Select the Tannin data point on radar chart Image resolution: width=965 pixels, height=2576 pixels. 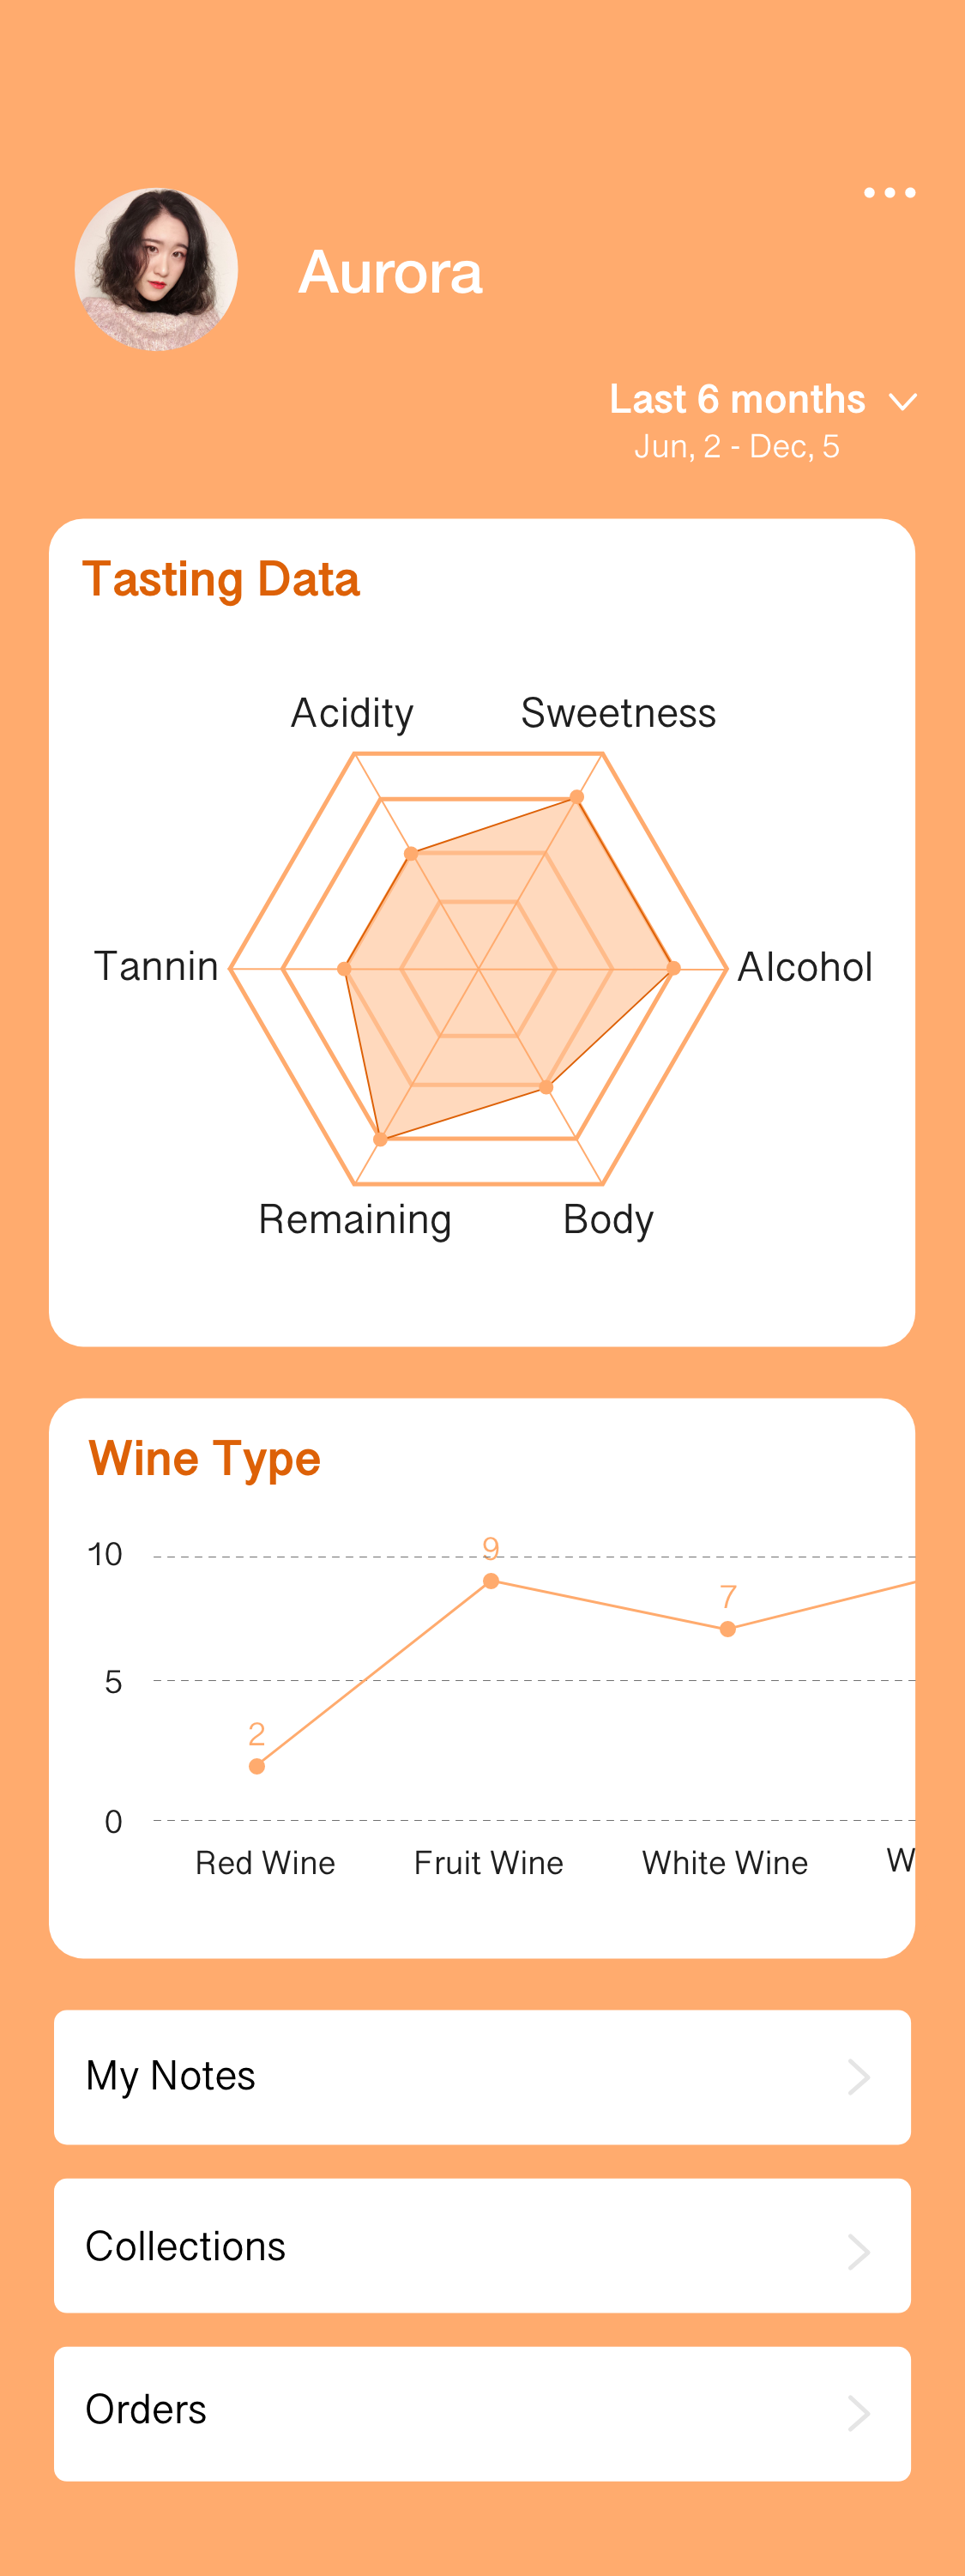(x=344, y=968)
